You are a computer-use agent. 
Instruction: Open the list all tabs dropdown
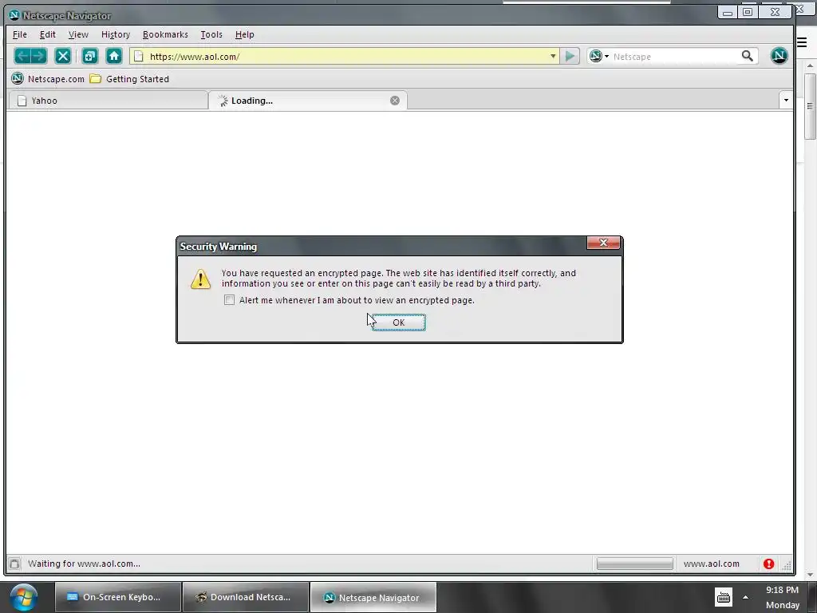(x=786, y=100)
